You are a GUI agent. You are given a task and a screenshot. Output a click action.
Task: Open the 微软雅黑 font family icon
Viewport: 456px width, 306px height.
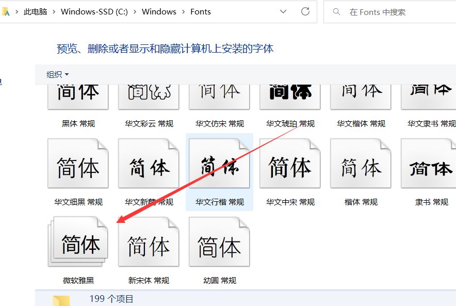[78, 243]
